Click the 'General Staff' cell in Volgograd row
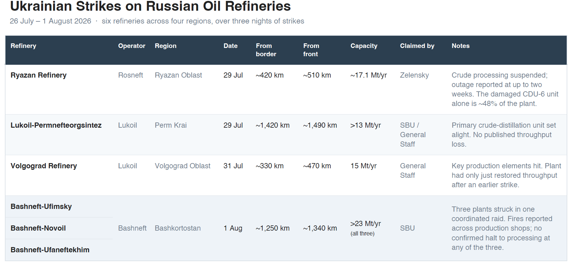This screenshot has height=270, width=574. pos(413,170)
